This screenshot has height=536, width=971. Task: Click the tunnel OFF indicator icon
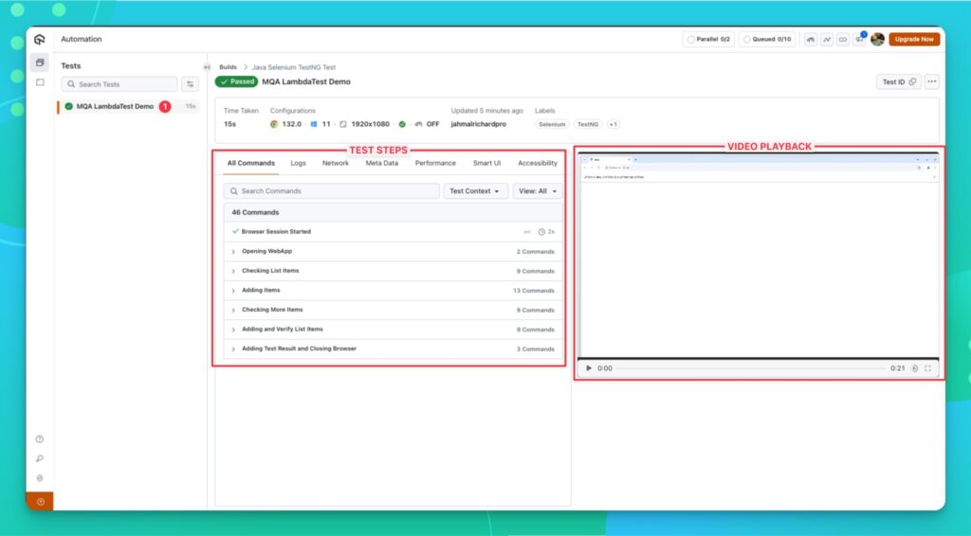point(419,124)
